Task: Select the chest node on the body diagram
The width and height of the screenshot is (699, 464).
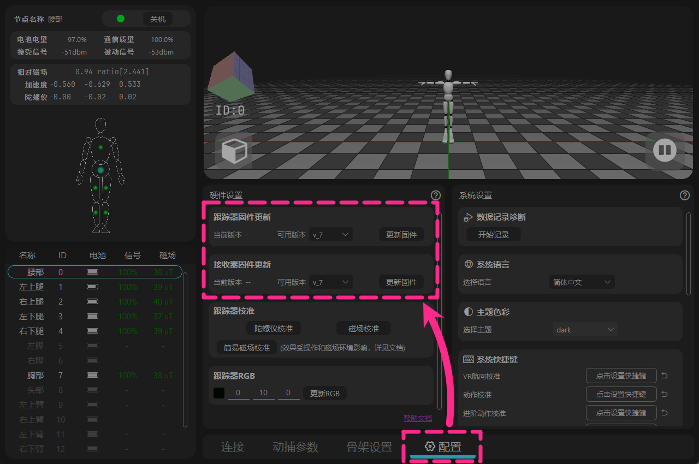Action: click(x=100, y=147)
